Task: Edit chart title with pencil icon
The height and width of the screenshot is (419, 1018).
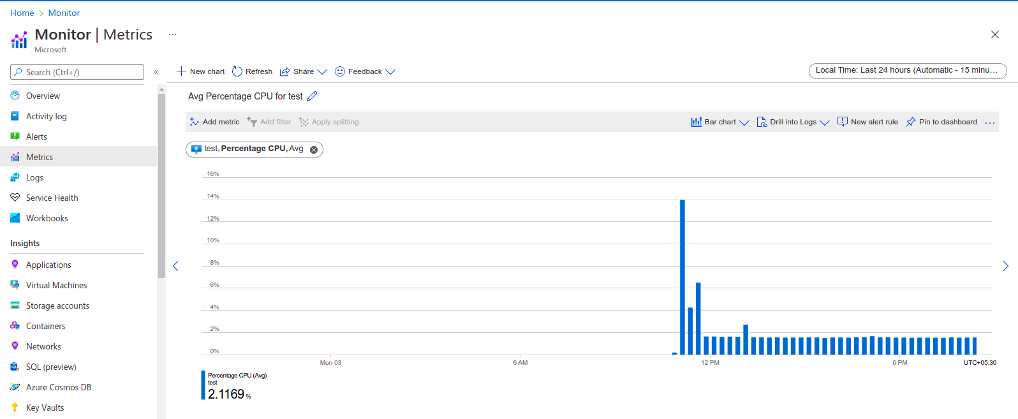Action: click(x=312, y=96)
